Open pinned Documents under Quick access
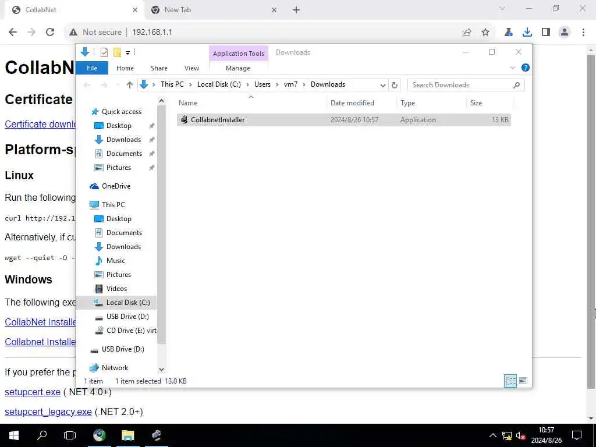The width and height of the screenshot is (596, 447). tap(124, 154)
